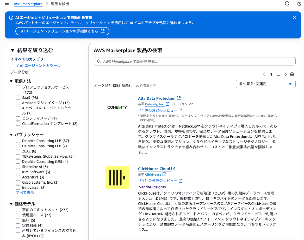This screenshot has height=240, width=304.
Task: Check 使用量ベース (22) pricing filter
Action: point(18,215)
